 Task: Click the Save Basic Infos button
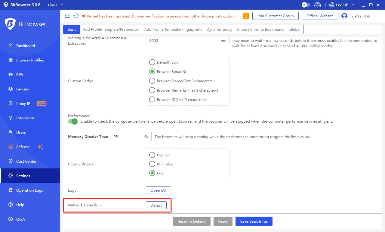[x=254, y=221]
